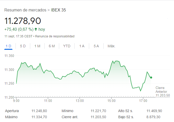Click the Máximo value 11.334,70

click(39, 117)
